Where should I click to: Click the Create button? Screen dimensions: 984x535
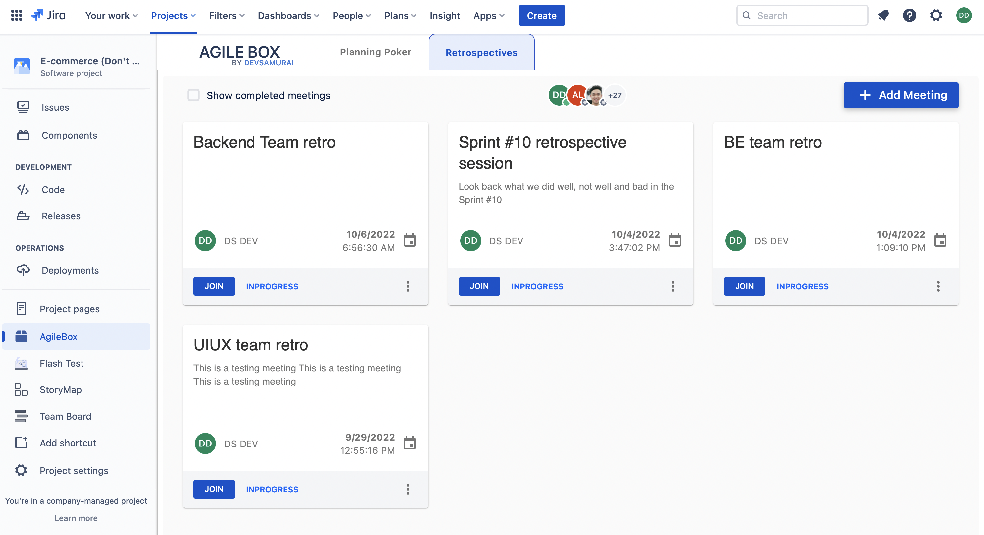[542, 15]
